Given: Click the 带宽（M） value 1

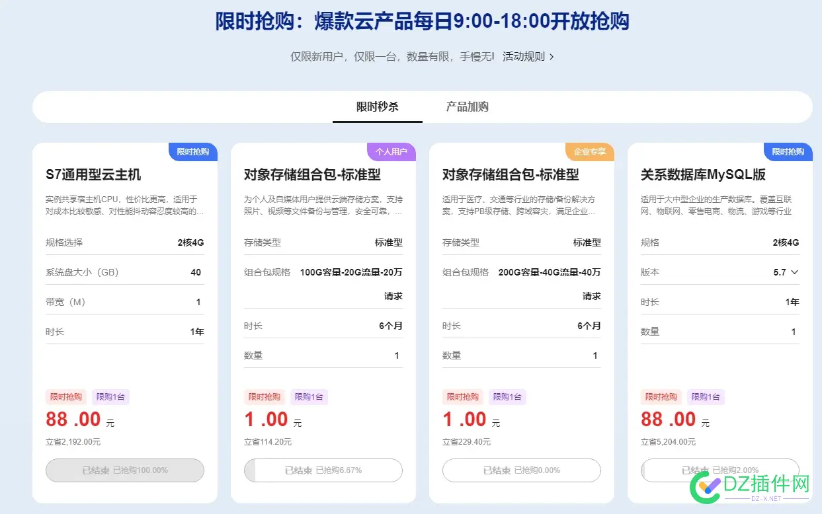Looking at the screenshot, I should point(198,302).
